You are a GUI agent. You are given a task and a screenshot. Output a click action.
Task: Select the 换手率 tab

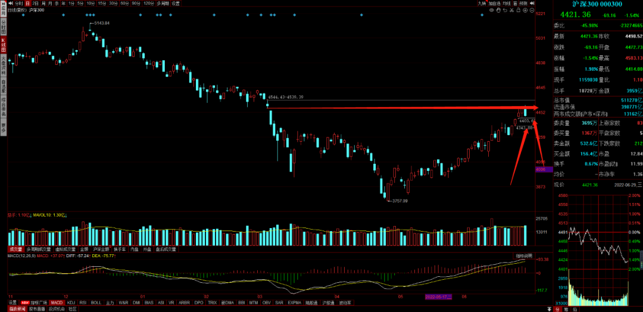[x=120, y=249]
